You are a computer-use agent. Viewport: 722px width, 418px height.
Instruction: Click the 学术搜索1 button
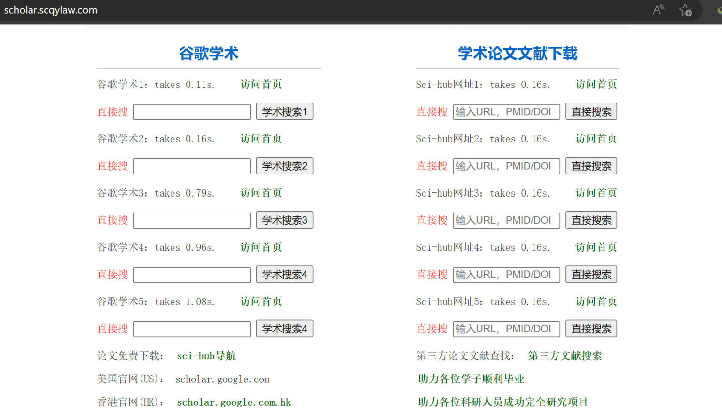pos(284,111)
